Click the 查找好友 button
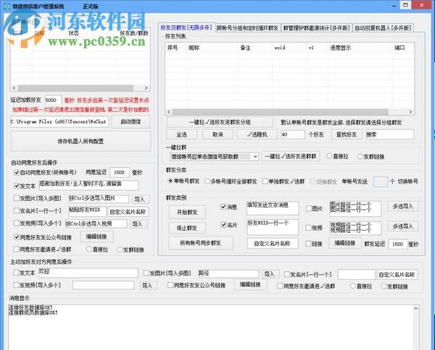435x350 pixels. pyautogui.click(x=347, y=135)
